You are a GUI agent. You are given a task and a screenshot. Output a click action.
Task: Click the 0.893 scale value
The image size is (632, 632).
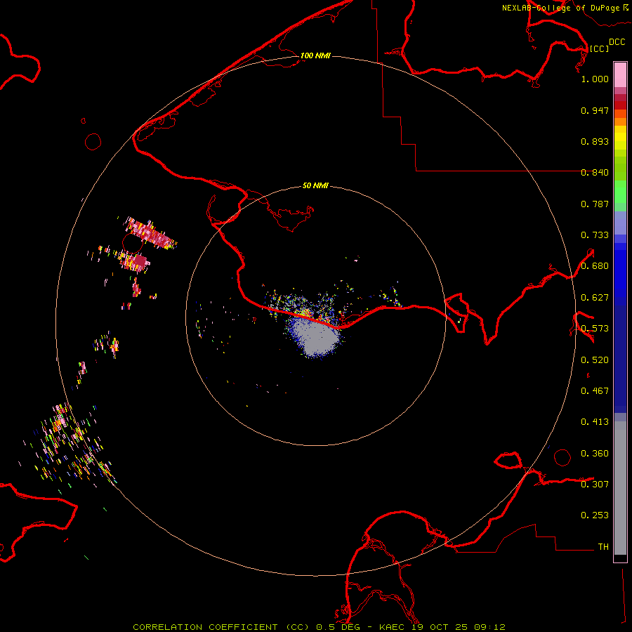click(595, 141)
